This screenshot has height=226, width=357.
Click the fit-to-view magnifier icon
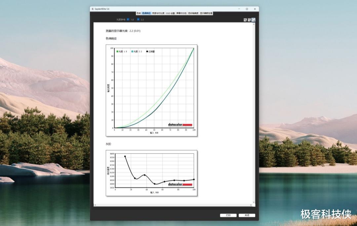[254, 20]
